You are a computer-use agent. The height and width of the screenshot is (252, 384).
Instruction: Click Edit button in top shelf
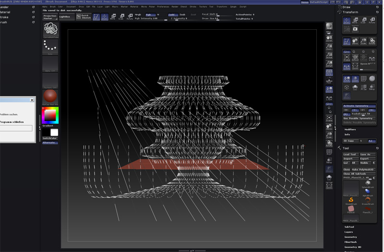[96, 17]
